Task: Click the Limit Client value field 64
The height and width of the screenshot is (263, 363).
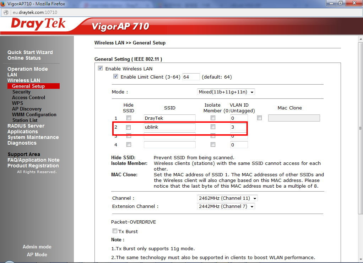Action: 191,77
